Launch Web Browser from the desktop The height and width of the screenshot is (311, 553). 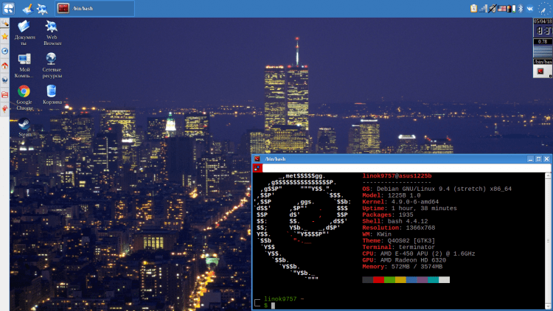tap(52, 27)
